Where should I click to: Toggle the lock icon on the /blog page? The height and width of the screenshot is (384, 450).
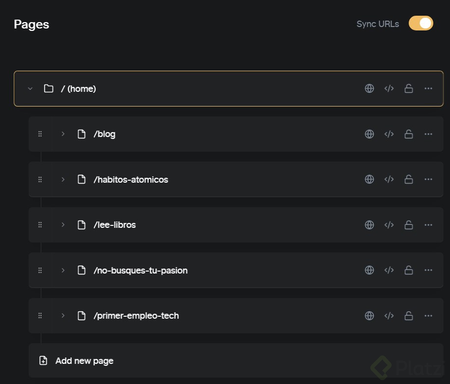point(409,134)
